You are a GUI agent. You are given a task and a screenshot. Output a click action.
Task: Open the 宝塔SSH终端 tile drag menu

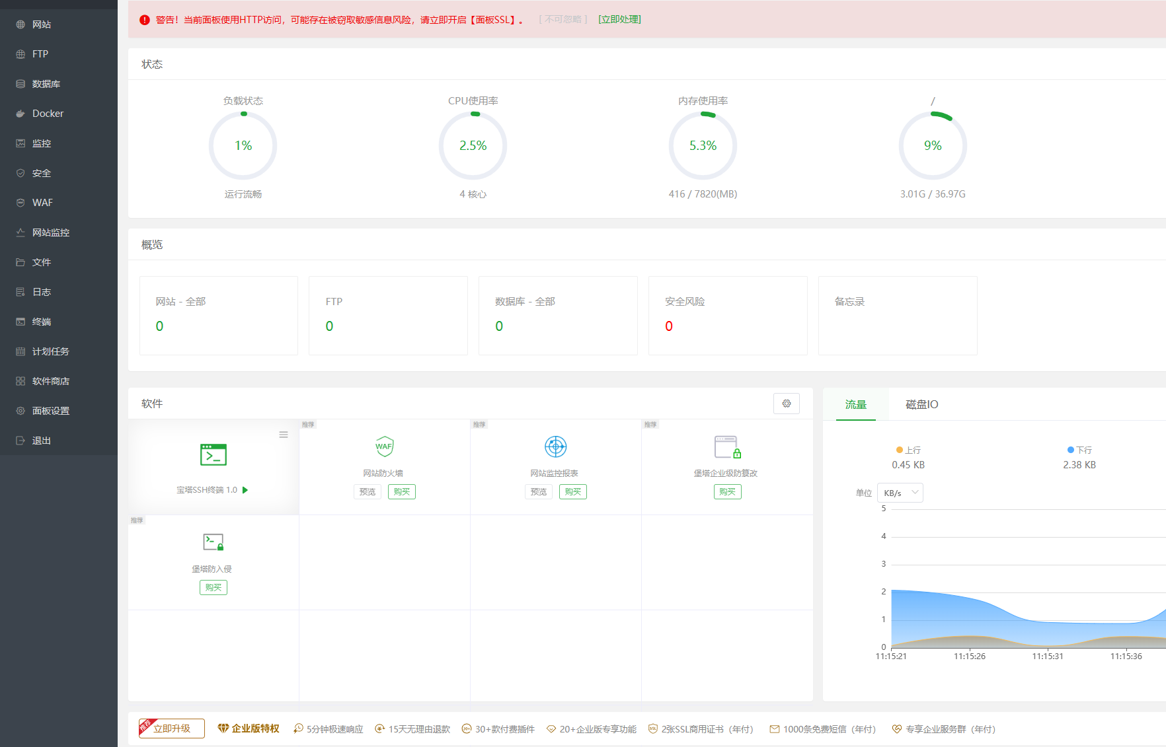click(x=284, y=435)
